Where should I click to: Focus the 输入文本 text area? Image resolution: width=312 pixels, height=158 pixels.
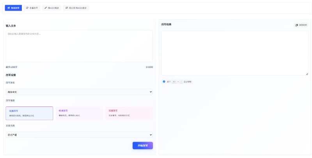tap(79, 46)
